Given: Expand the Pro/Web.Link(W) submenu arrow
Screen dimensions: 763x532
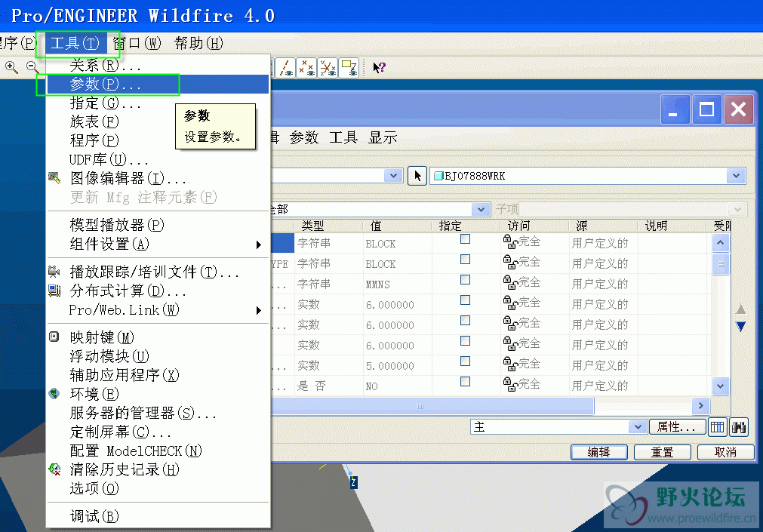Looking at the screenshot, I should tap(259, 310).
